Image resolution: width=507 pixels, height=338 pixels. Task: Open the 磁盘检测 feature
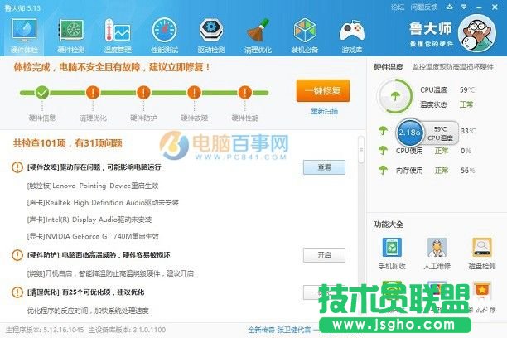[x=482, y=254]
